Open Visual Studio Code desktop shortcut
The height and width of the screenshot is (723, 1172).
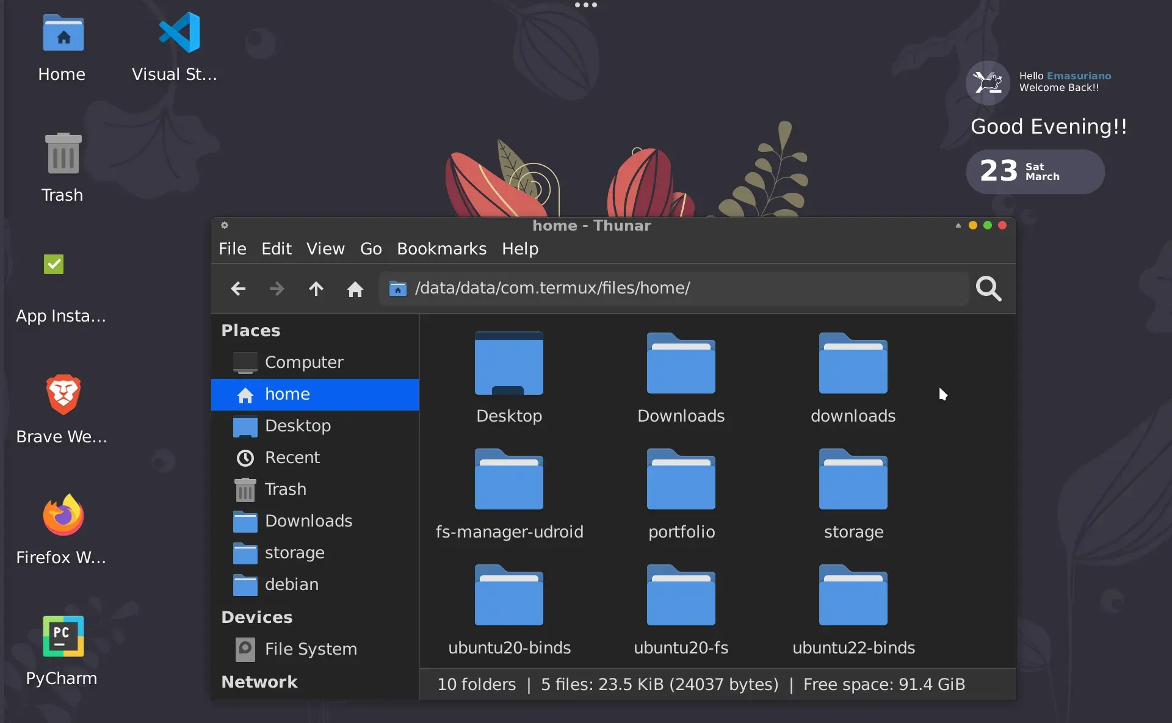178,33
